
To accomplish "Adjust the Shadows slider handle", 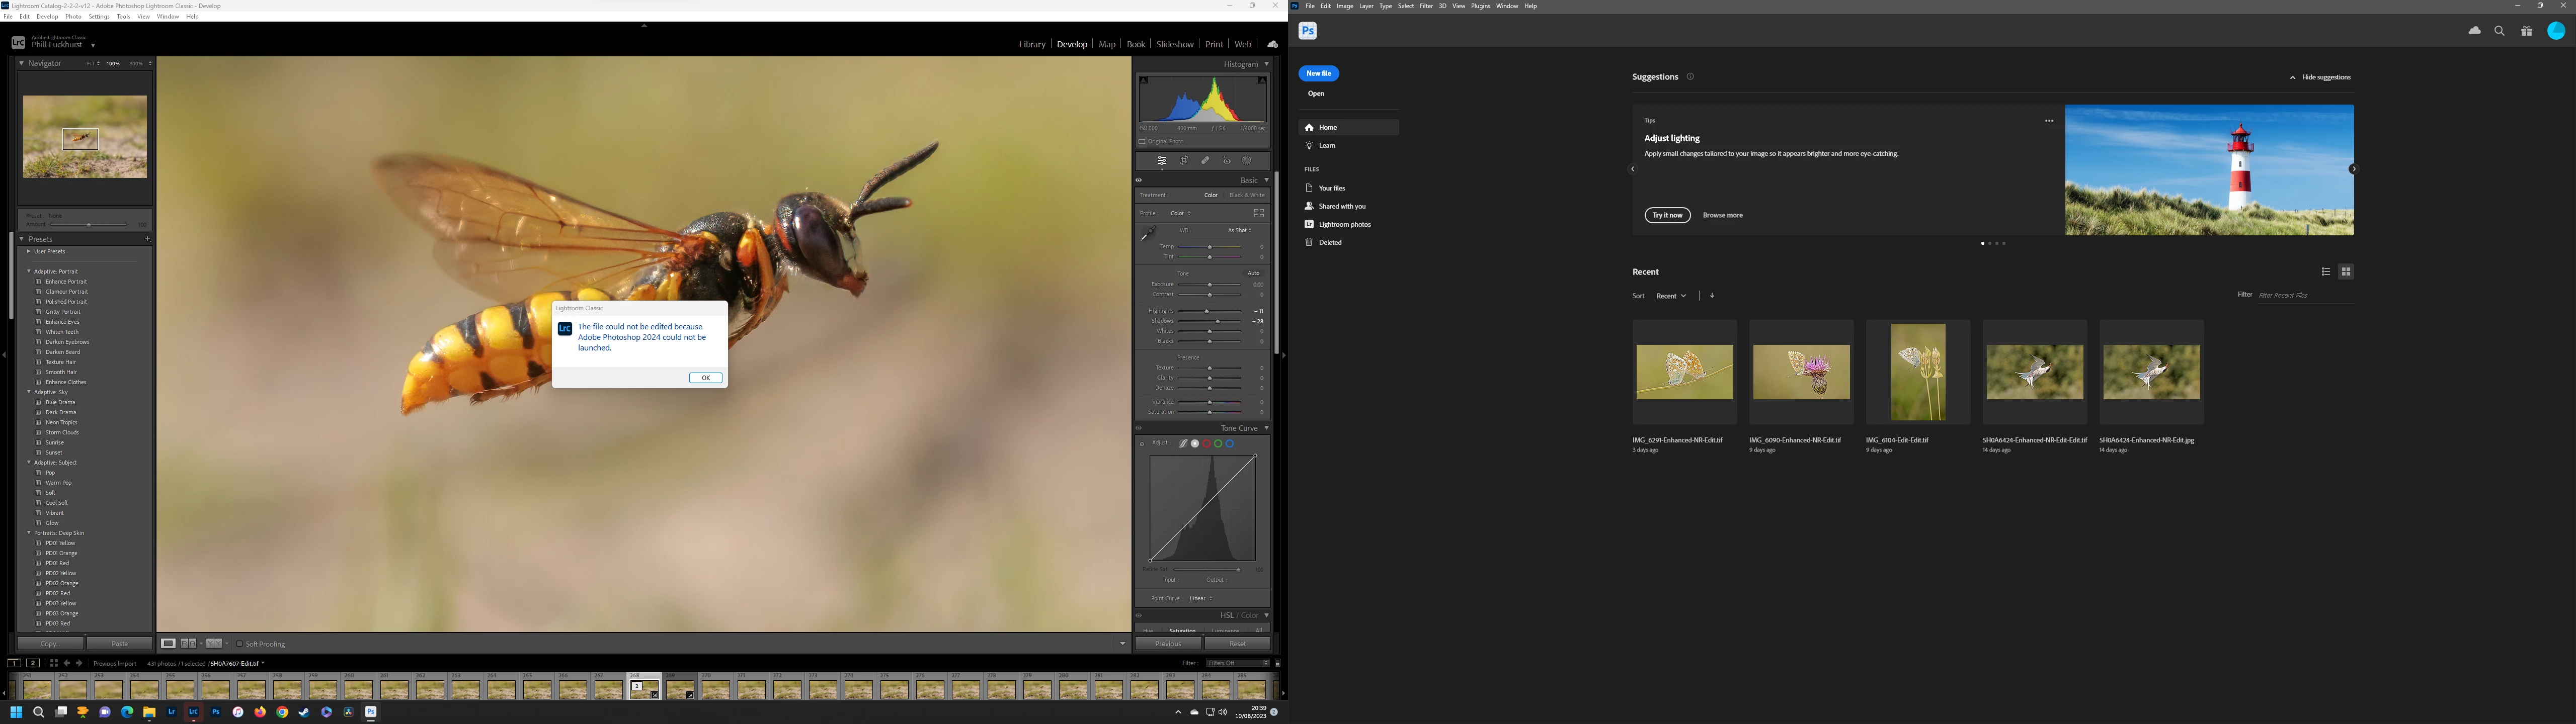I will point(1218,321).
